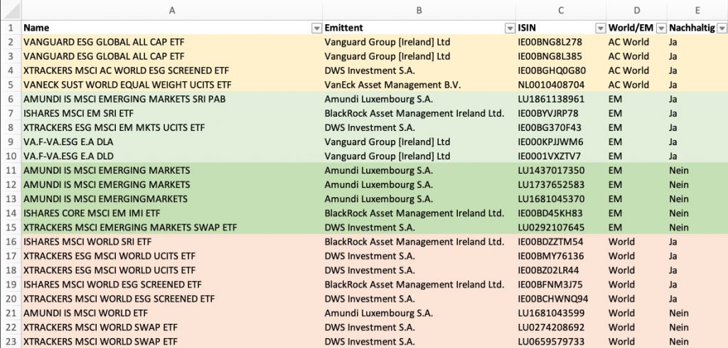Select row 16 header
This screenshot has height=348, width=728.
[11, 241]
